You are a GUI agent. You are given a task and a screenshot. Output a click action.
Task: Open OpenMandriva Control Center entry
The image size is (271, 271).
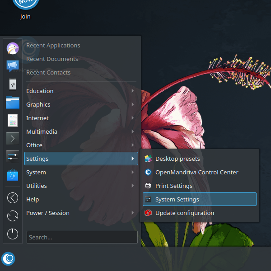pos(200,172)
